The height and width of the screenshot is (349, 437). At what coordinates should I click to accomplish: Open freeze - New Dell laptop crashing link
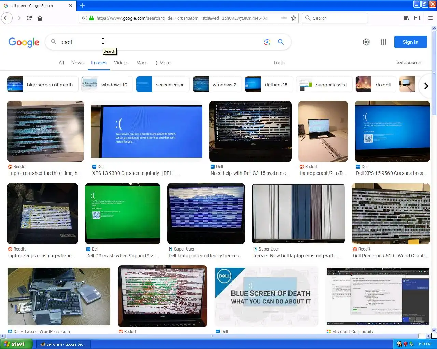[296, 256]
